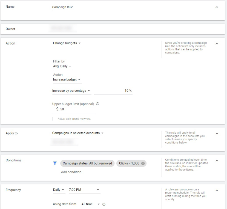Click the Campaign status: All but removed chip

tap(87, 163)
